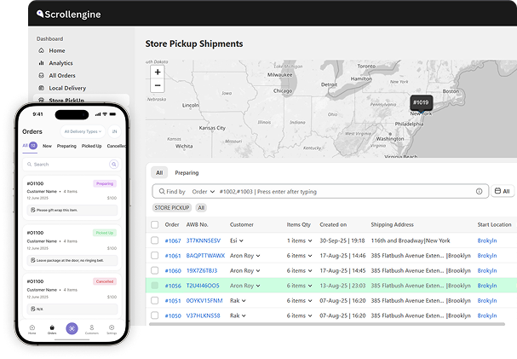This screenshot has height=359, width=517.
Task: Tap Home in phone bottom navigation
Action: (x=32, y=329)
